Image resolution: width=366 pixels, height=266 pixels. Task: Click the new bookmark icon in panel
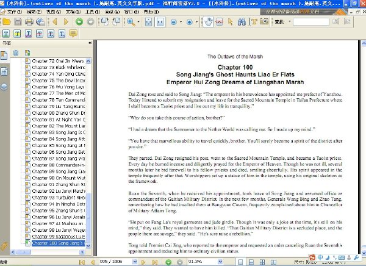click(x=27, y=53)
